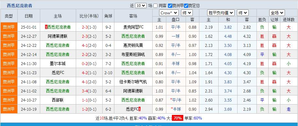This screenshot has height=126, width=298.
Task: Click the 澳洲甲 badge on 24-10-19 row
Action: (x=9, y=109)
